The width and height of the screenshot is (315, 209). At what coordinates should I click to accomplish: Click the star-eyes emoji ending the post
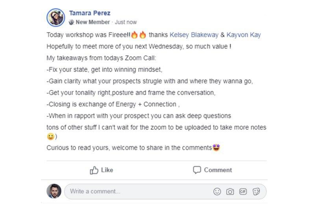216,148
